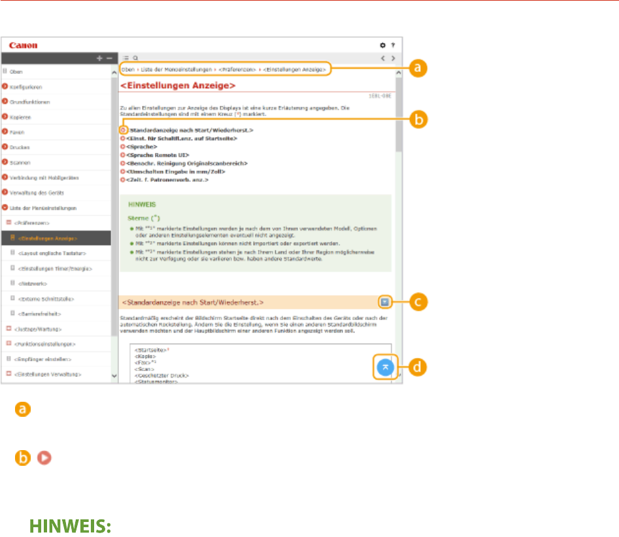
Task: Open the search magnifier icon
Action: coord(135,58)
